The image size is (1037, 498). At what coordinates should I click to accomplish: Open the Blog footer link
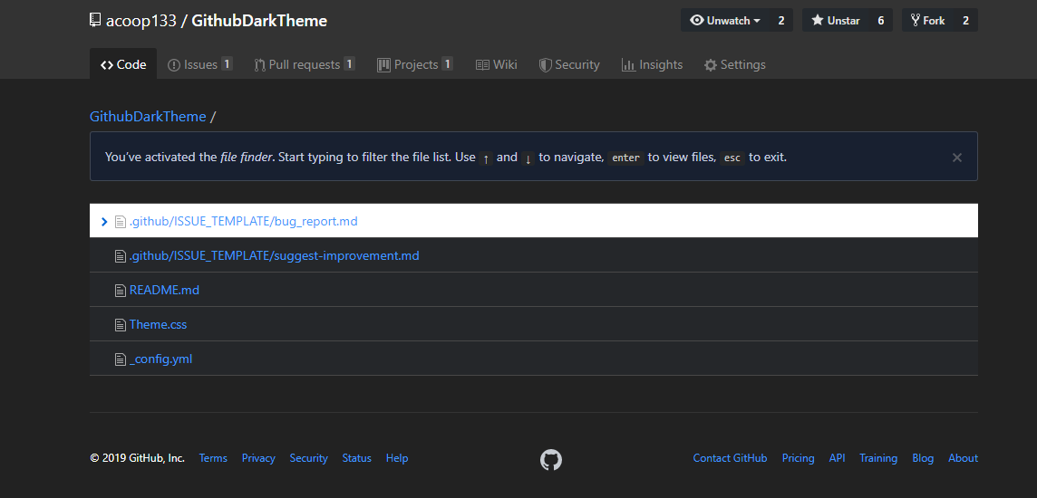click(924, 458)
